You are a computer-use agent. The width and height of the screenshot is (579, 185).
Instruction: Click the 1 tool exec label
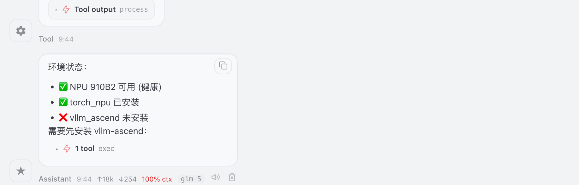(x=95, y=149)
